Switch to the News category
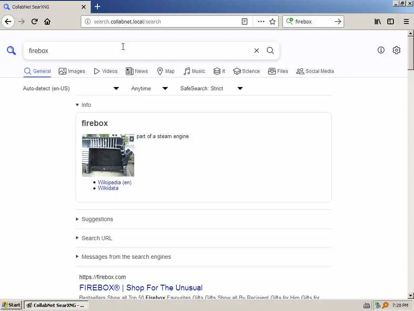 click(137, 71)
